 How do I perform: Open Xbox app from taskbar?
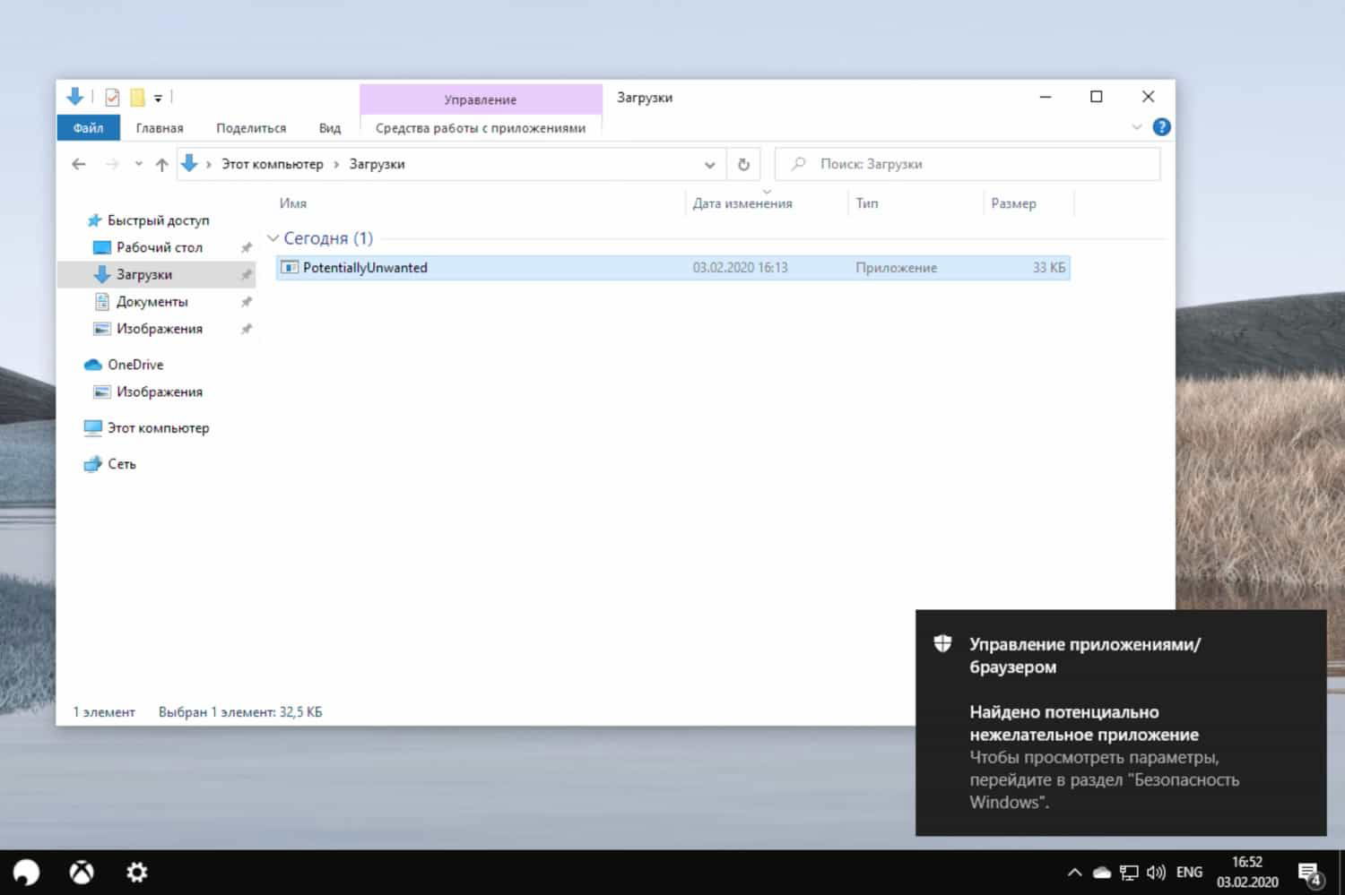(82, 872)
